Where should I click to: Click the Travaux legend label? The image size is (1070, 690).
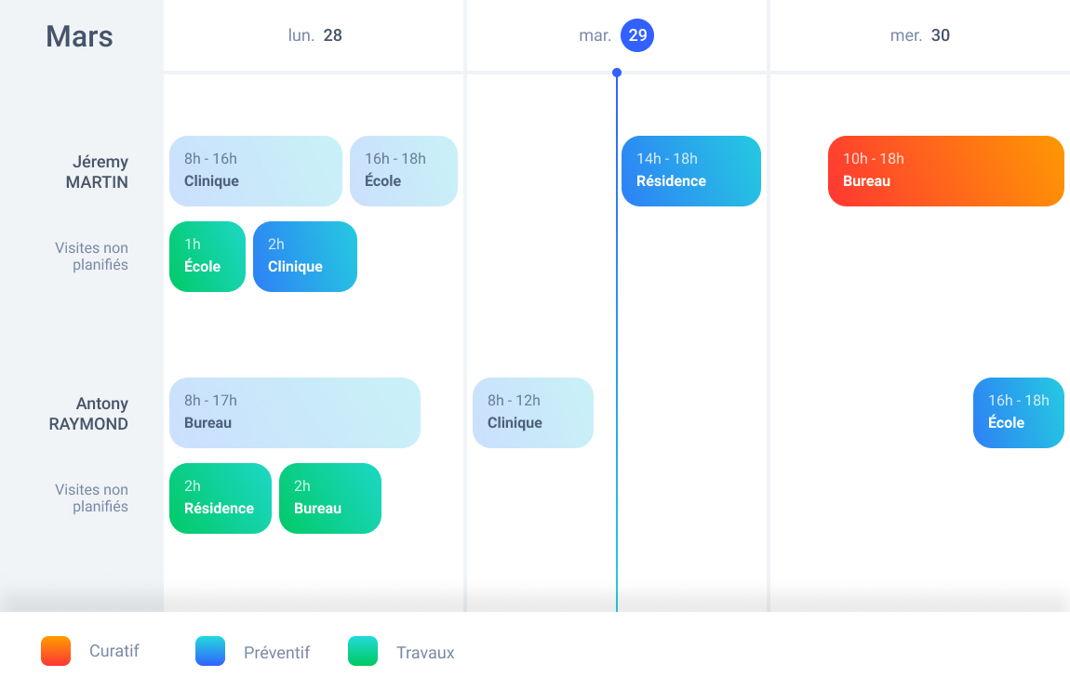[425, 653]
